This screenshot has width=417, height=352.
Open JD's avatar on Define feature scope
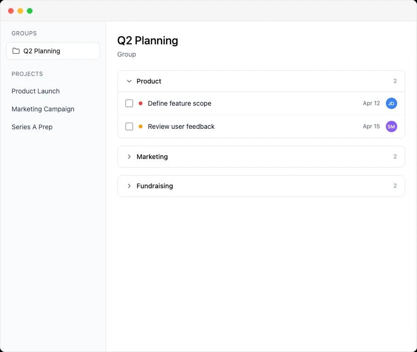pyautogui.click(x=392, y=103)
